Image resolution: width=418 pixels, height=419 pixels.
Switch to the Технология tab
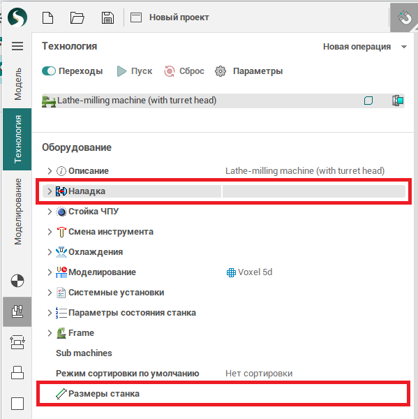click(17, 139)
